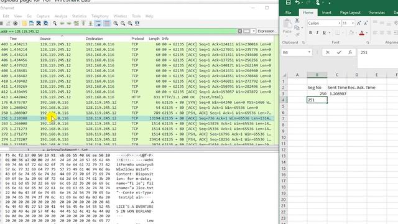Image resolution: width=398 pixels, height=224 pixels.
Task: Click inside the Wireshark display filter field
Action: [118, 31]
